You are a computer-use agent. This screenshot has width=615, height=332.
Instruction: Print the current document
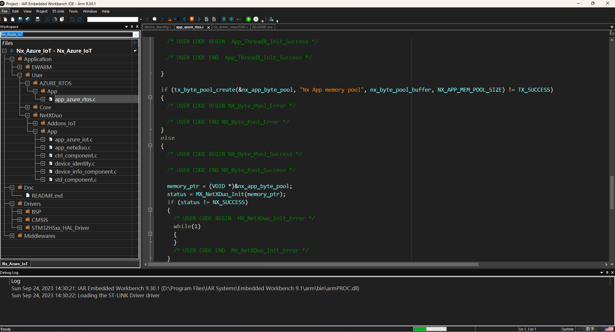click(x=38, y=19)
